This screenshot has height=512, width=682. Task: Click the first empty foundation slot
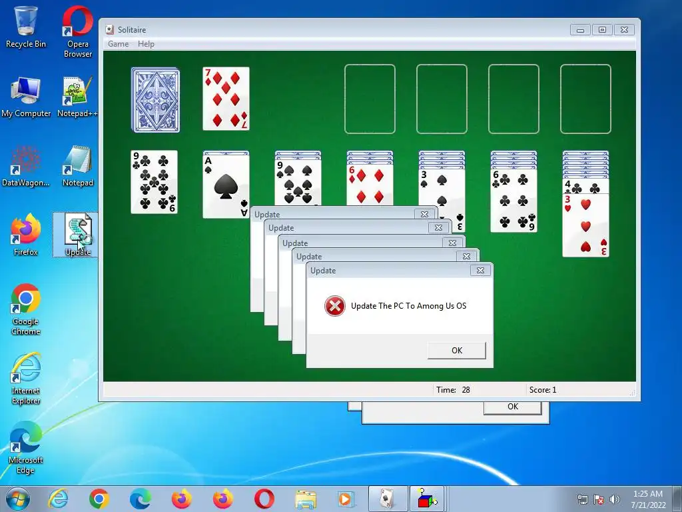pos(370,99)
